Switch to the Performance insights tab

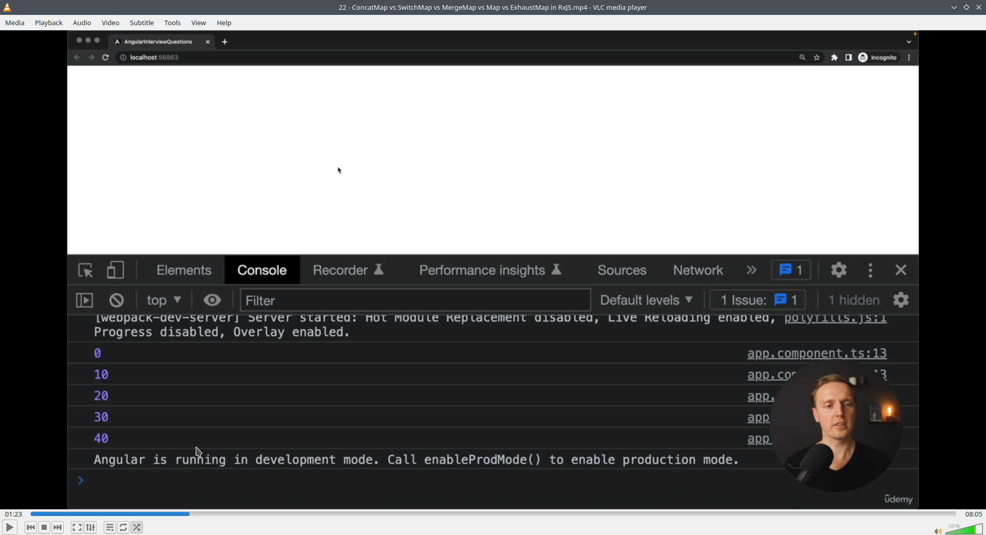point(490,270)
